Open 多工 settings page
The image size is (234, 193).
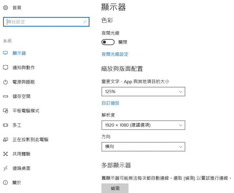click(x=17, y=125)
